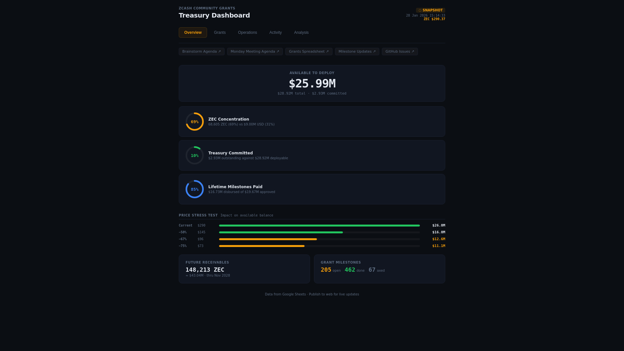
Task: Open the Brainstorm Agenda link
Action: pyautogui.click(x=201, y=52)
